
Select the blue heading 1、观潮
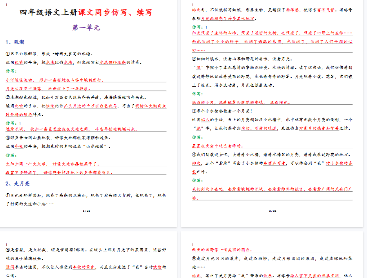coord(15,42)
